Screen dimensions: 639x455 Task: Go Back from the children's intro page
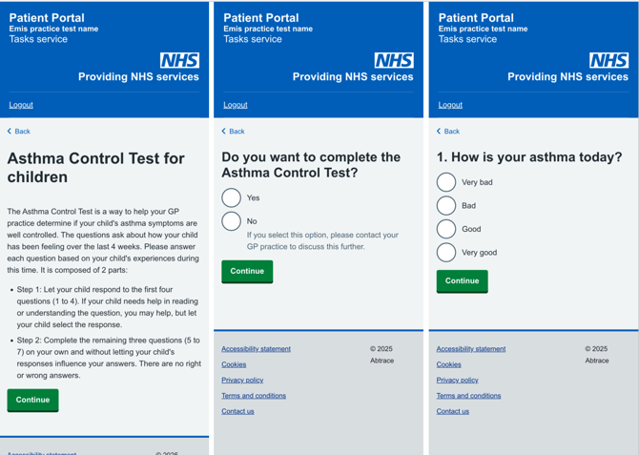pyautogui.click(x=19, y=132)
